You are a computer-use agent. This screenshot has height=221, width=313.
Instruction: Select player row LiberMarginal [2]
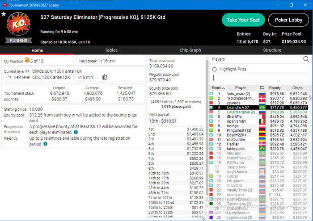259,112
